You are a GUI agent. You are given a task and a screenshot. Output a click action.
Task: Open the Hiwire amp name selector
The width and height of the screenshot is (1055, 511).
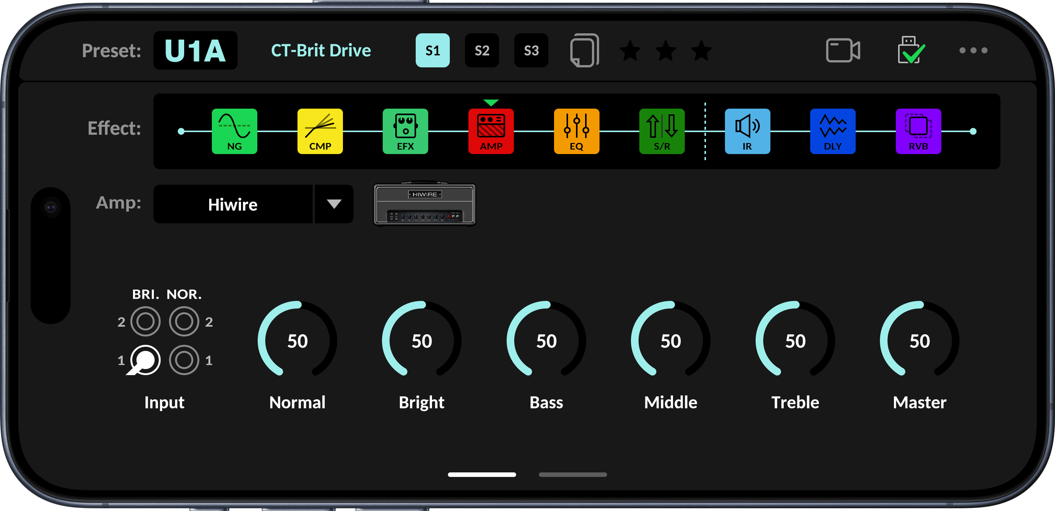233,204
